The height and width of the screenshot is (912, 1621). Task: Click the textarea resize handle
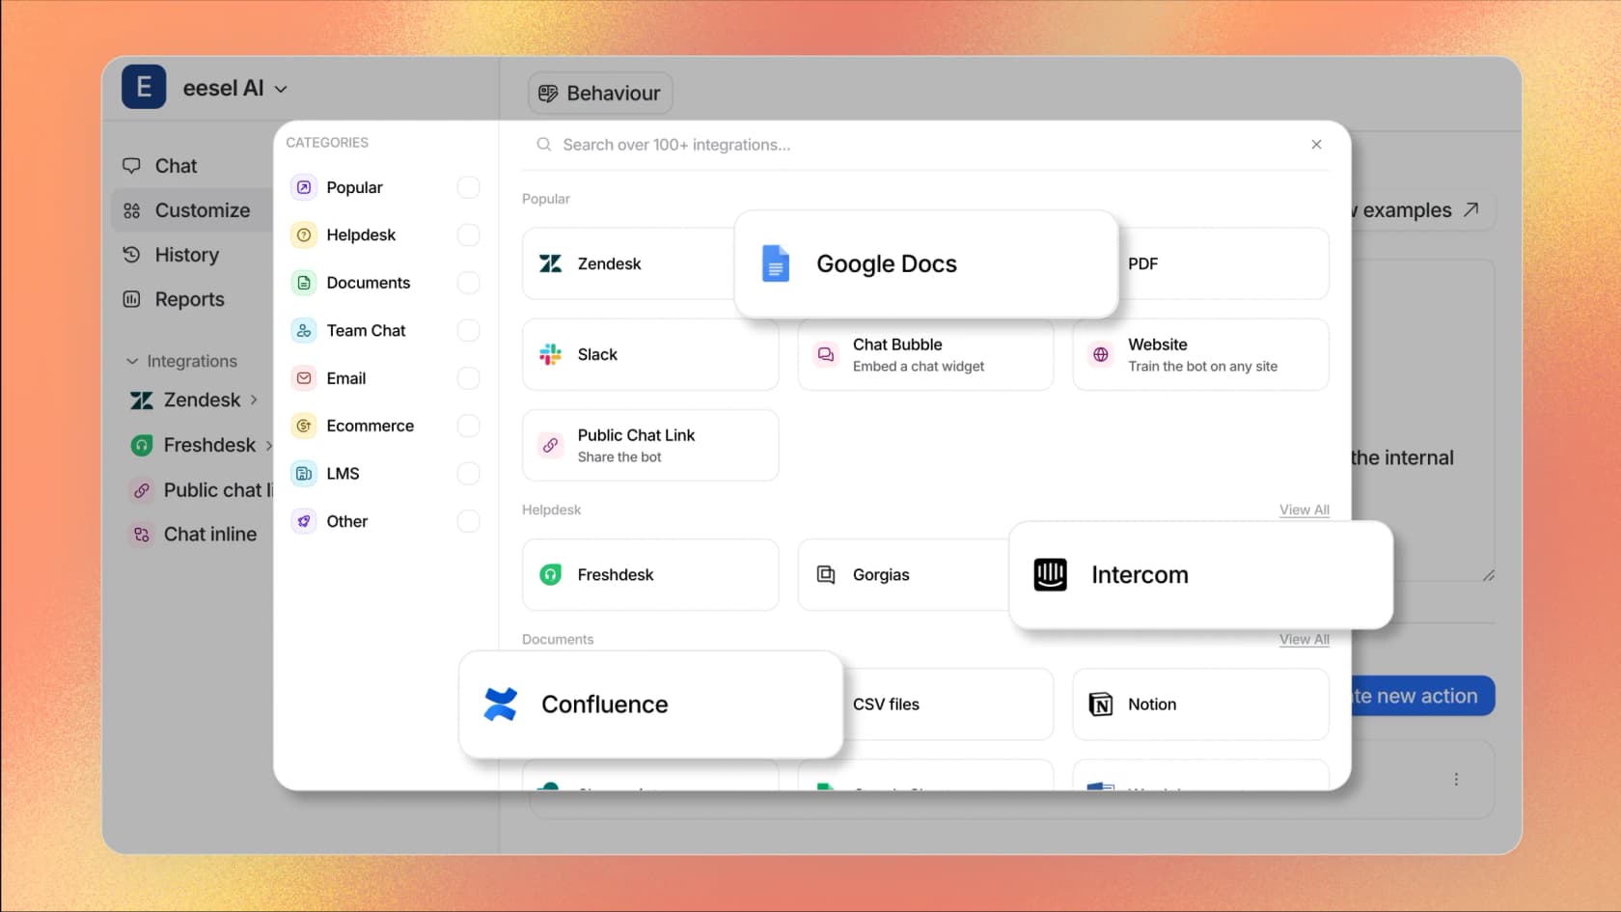coord(1489,575)
